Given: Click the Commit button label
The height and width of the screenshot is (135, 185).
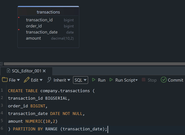Looking at the screenshot, I should point(175,80).
